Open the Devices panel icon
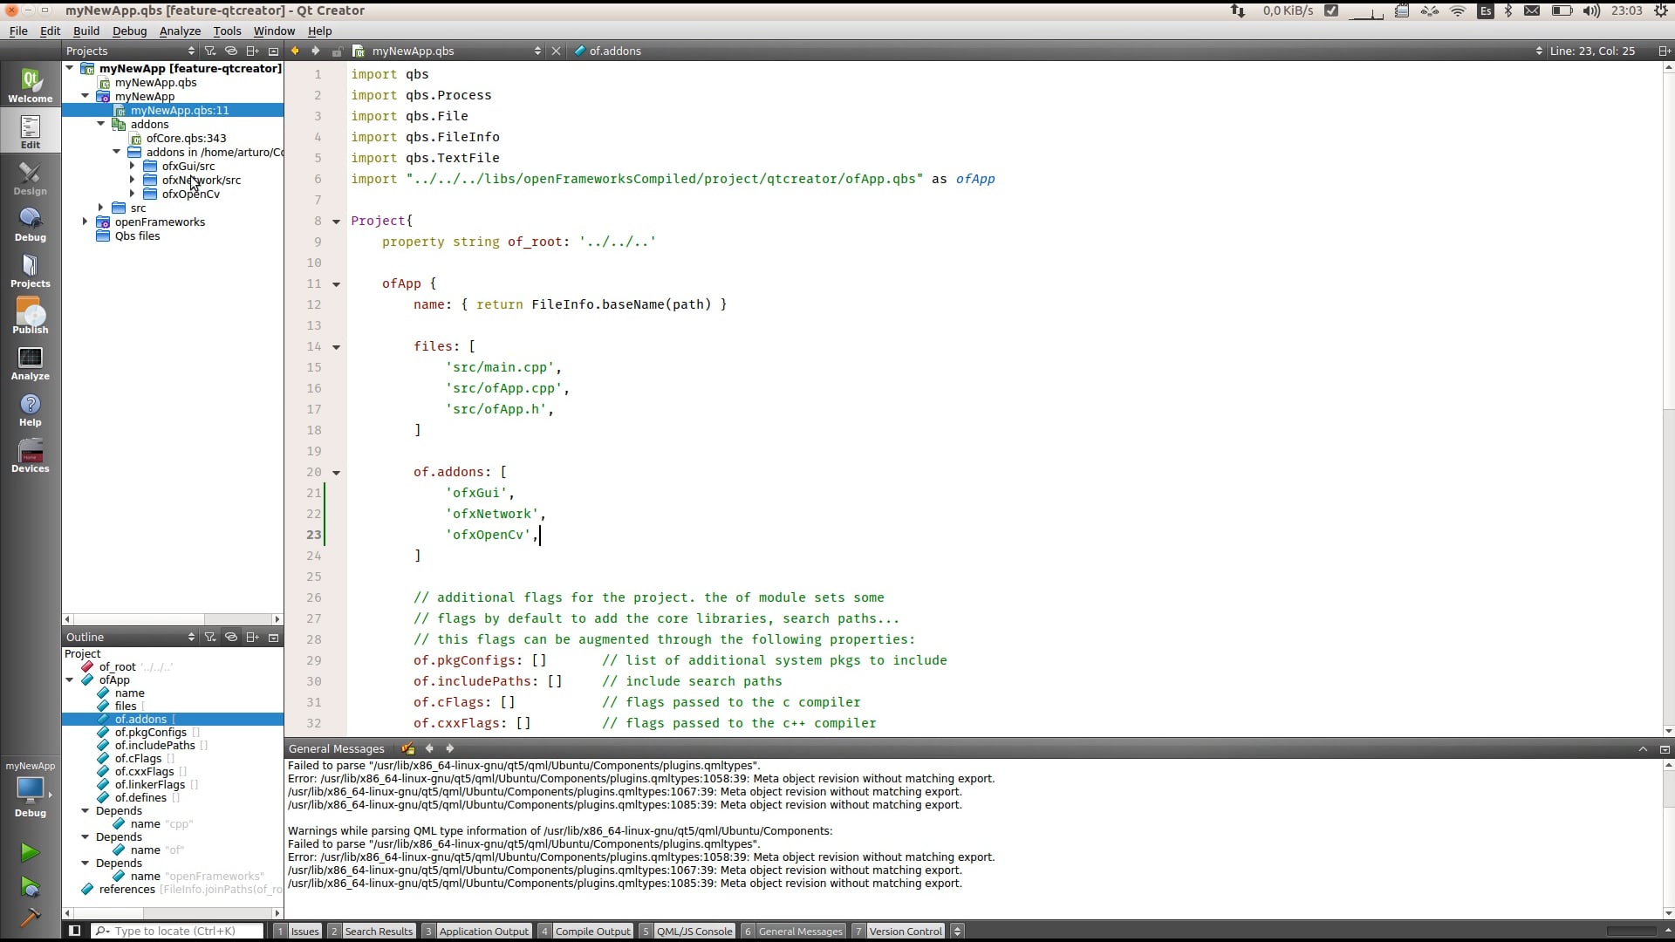 pos(30,455)
